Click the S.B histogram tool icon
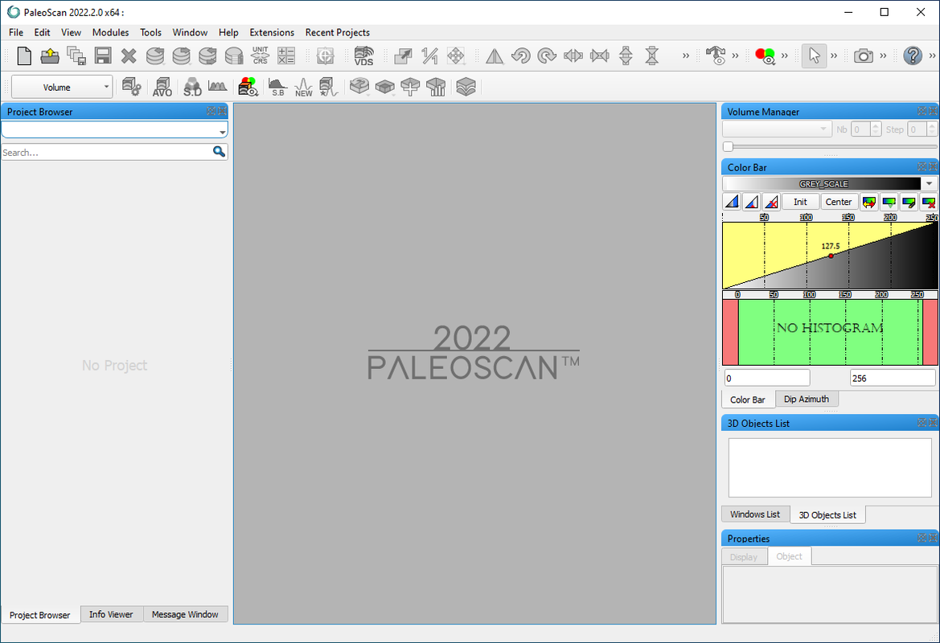The image size is (940, 643). [x=277, y=87]
